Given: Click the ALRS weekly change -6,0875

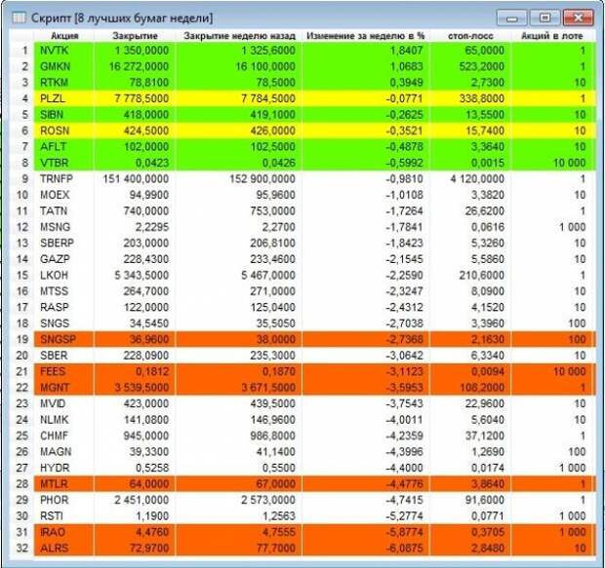Looking at the screenshot, I should click(x=404, y=549).
